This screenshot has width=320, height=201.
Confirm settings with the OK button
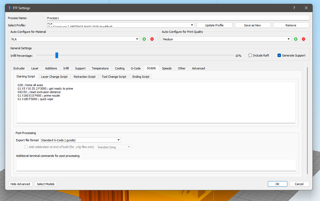[x=277, y=184]
